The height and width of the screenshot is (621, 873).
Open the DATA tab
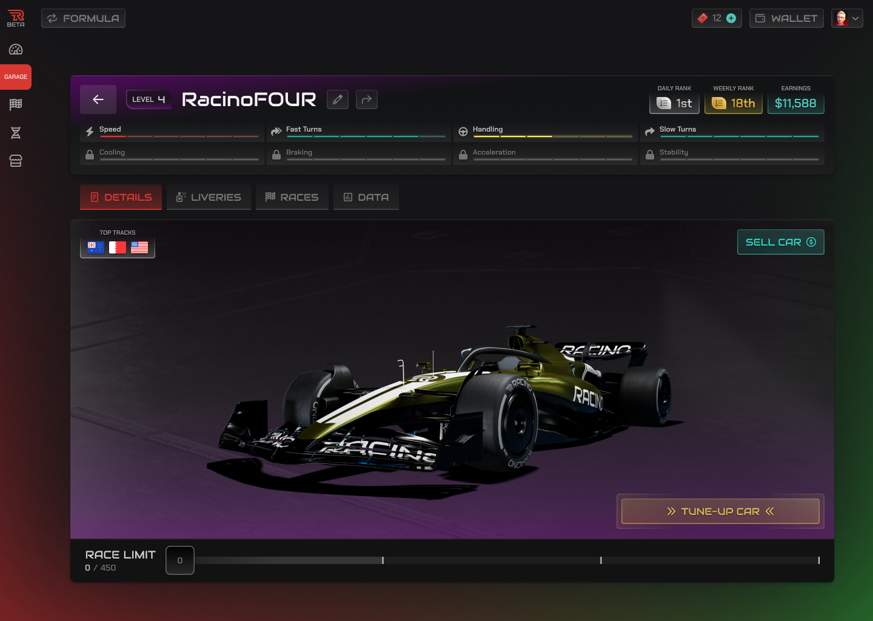[x=366, y=197]
